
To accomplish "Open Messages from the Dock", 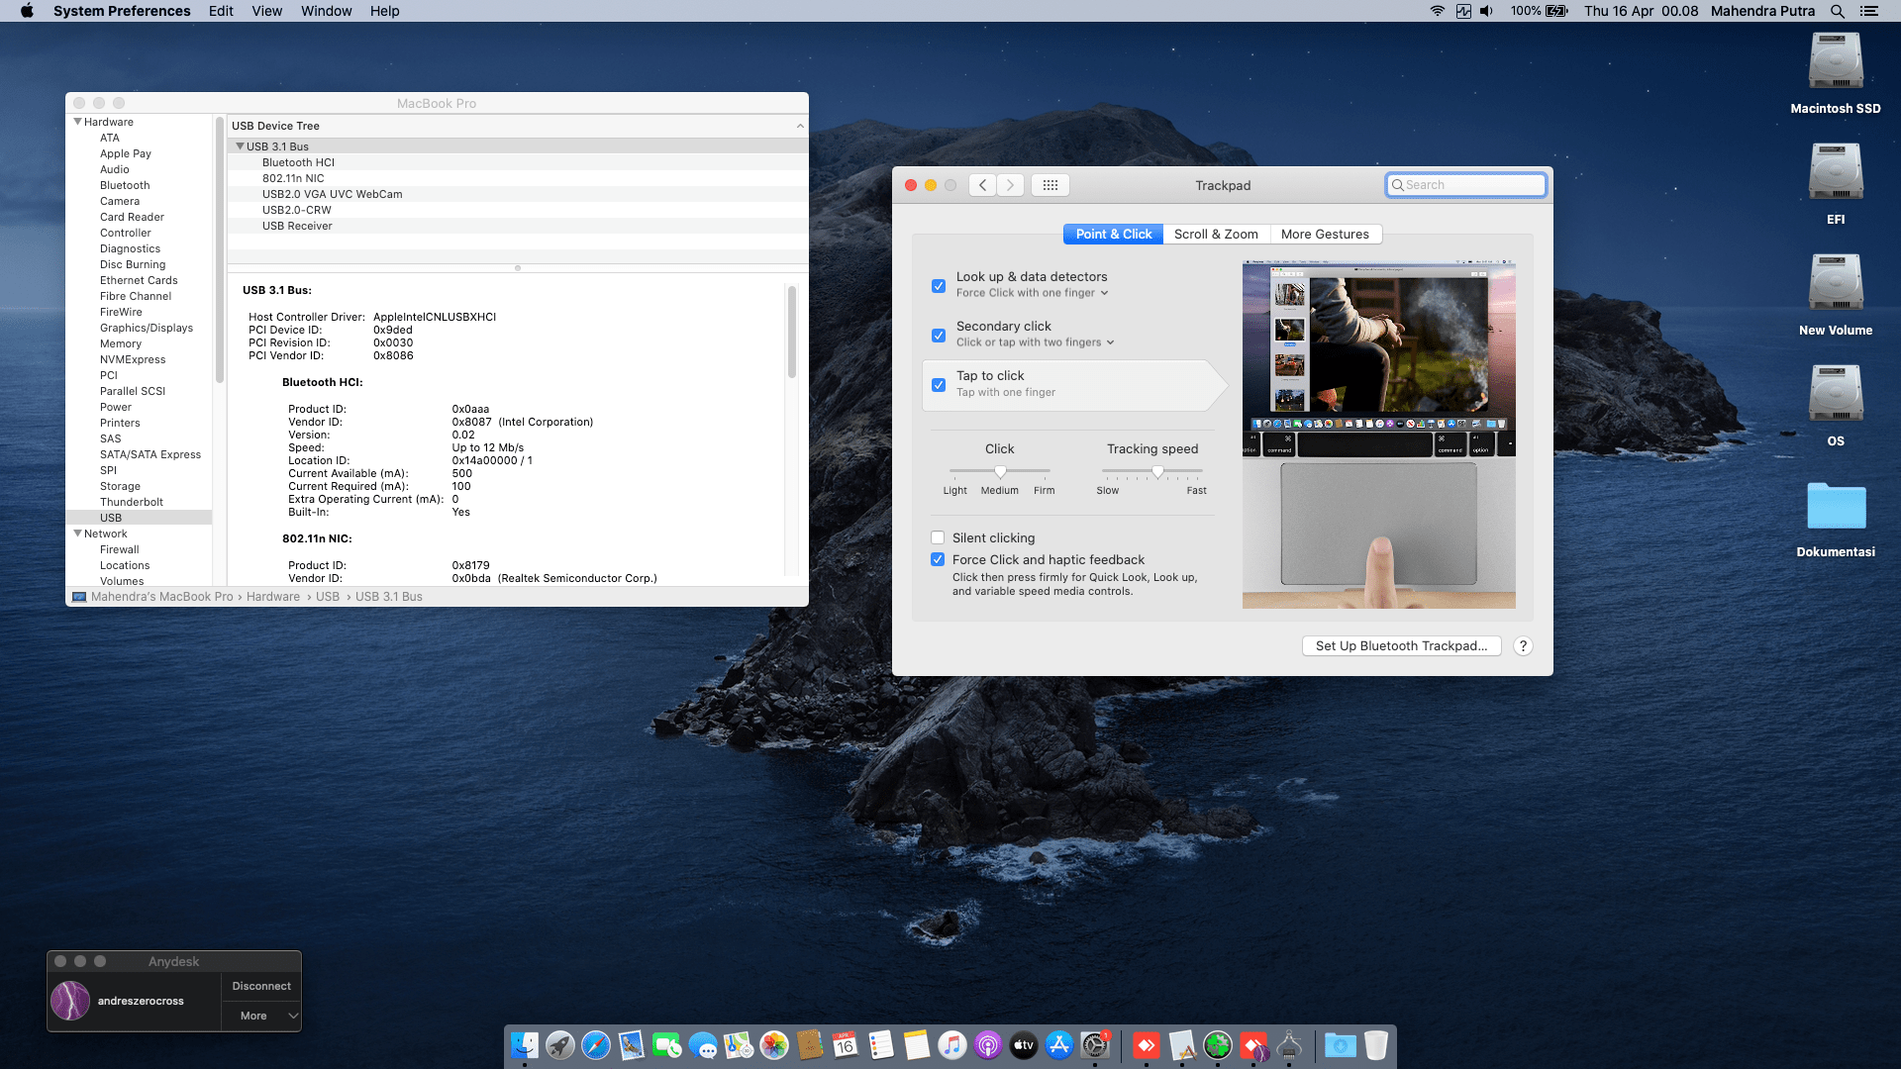I will click(702, 1045).
